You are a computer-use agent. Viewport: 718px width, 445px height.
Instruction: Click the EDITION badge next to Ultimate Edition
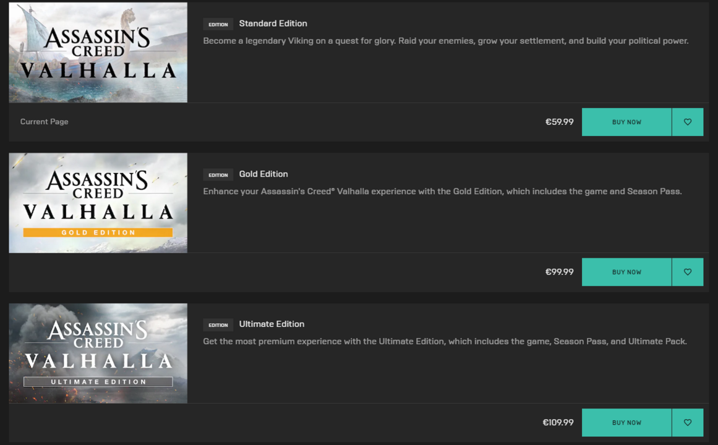click(x=218, y=325)
